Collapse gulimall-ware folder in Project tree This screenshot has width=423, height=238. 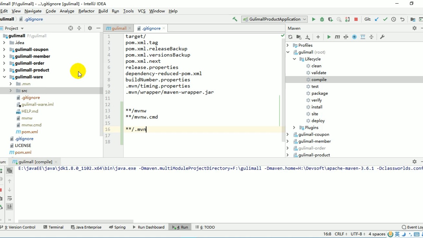click(x=4, y=77)
